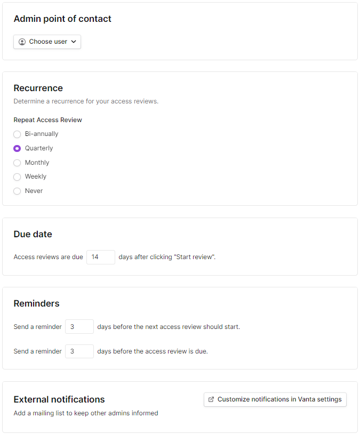This screenshot has height=434, width=360.
Task: Click the Weekly label text
Action: 36,176
